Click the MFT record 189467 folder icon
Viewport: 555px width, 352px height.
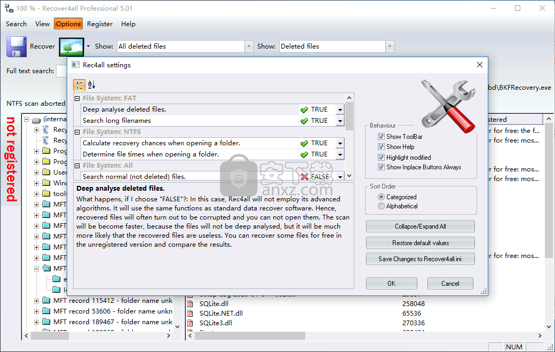(x=46, y=322)
